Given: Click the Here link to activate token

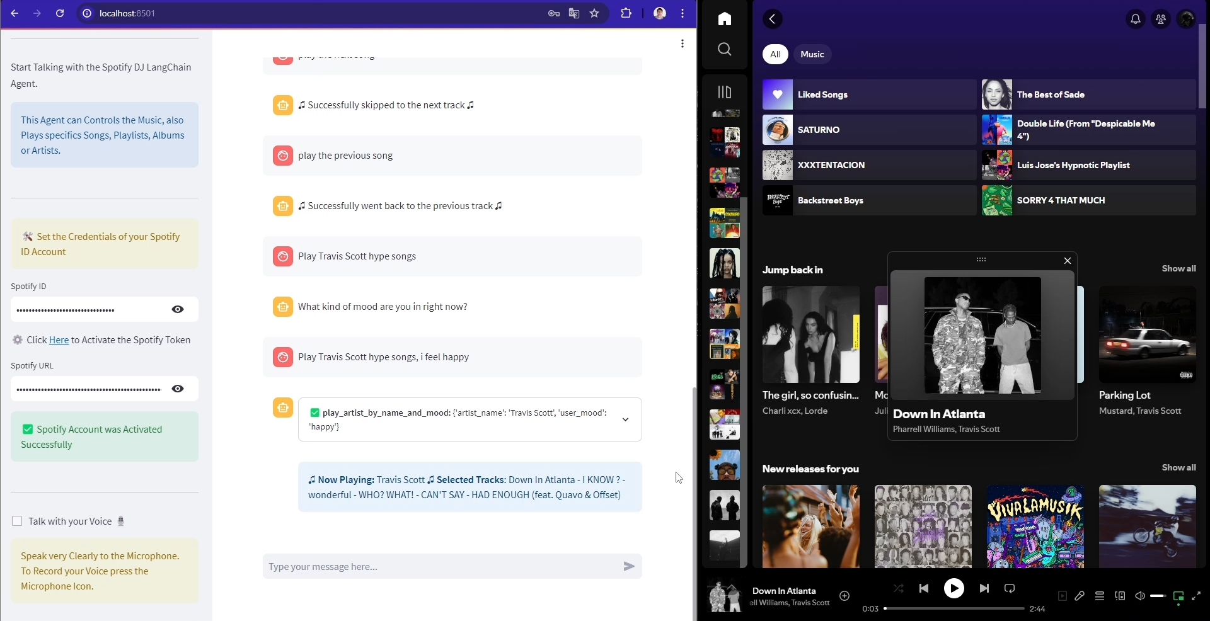Looking at the screenshot, I should [59, 340].
